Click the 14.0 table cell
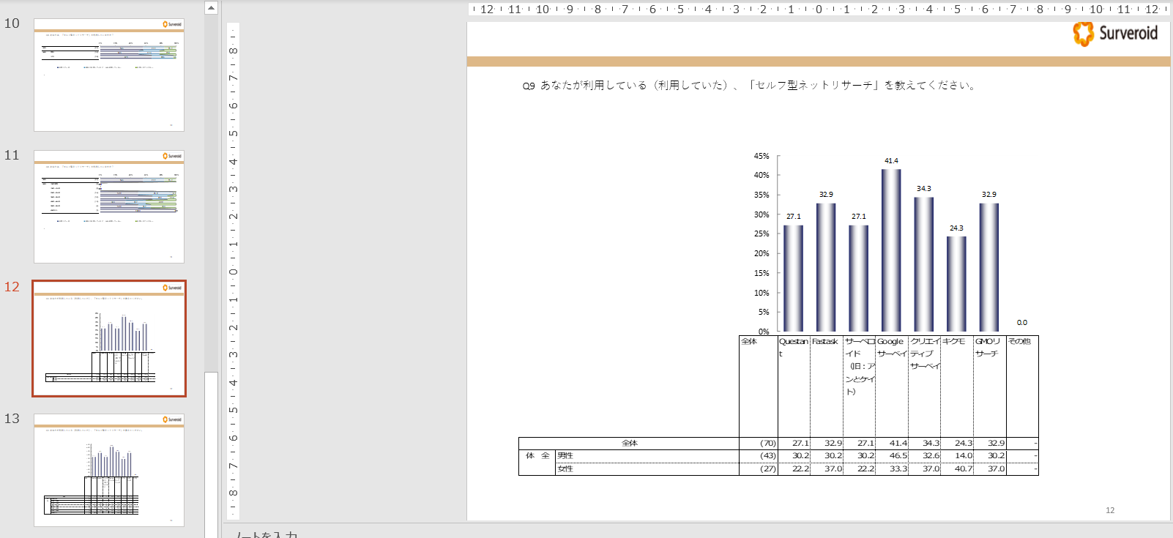 957,456
